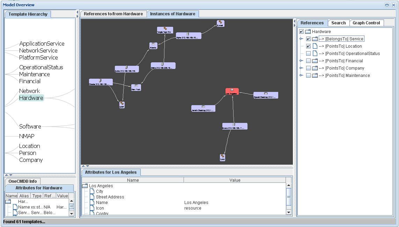The image size is (399, 227).
Task: Click the ERP service node
Action: (122, 105)
